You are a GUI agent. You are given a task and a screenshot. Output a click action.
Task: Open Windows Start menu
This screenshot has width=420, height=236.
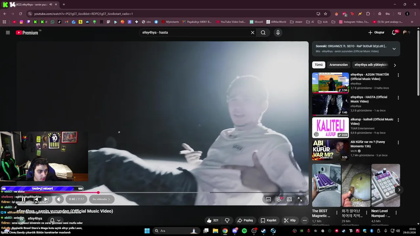coord(147,231)
